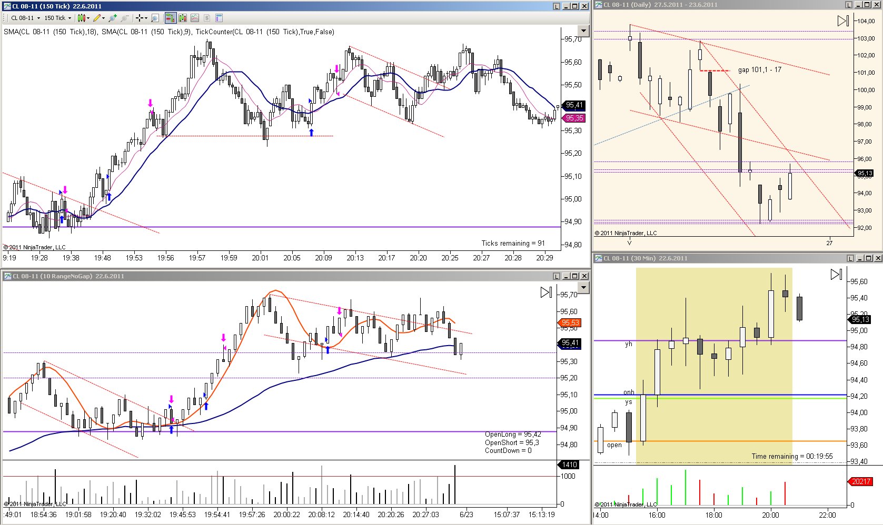This screenshot has width=883, height=525.
Task: Open the indicators line-chart icon
Action: pos(195,18)
